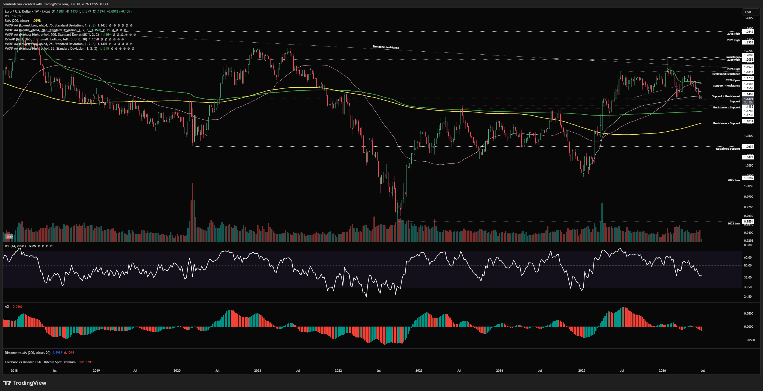Select the Coinbase vs Binance USDT Bitcoin Spot Premium legend

[49, 362]
